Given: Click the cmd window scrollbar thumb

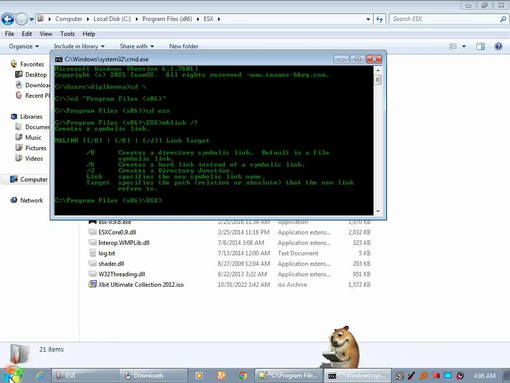Looking at the screenshot, I should 378,80.
